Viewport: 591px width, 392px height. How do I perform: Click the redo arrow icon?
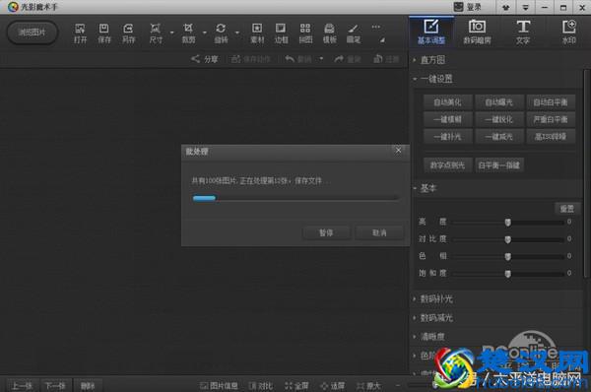[x=339, y=59]
